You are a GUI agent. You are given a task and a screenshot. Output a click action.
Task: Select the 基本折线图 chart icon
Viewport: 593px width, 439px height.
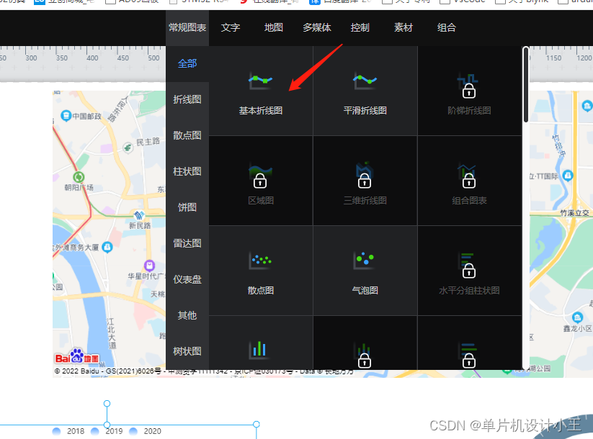coord(261,81)
